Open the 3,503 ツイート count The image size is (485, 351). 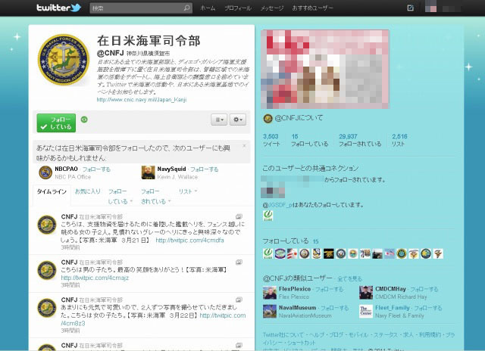271,140
